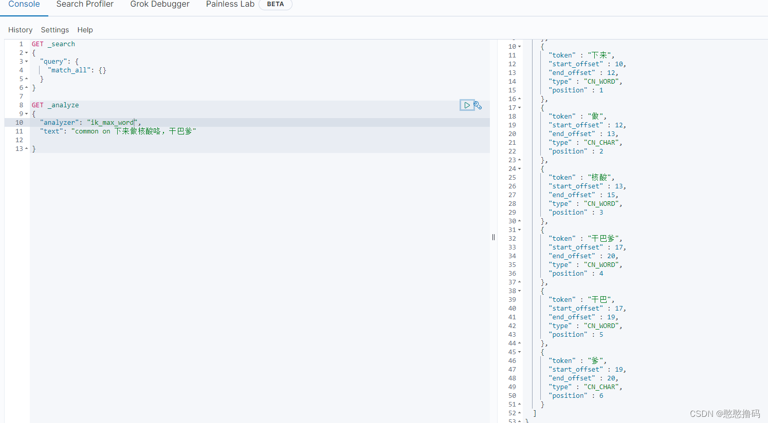
Task: Click the editor/output pane divider handle
Action: click(x=493, y=237)
